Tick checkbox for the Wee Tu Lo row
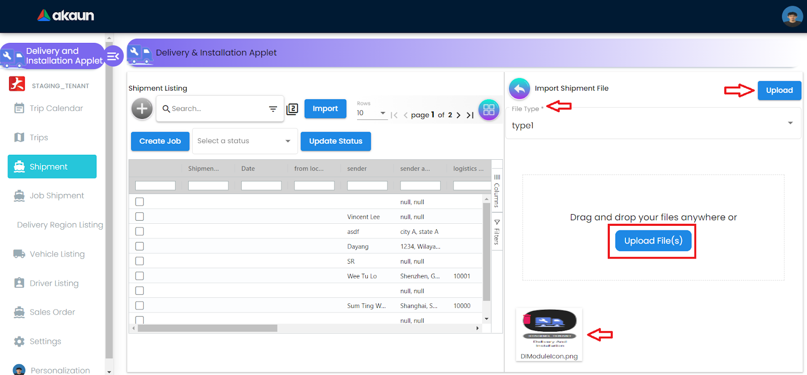The image size is (807, 375). click(x=140, y=276)
